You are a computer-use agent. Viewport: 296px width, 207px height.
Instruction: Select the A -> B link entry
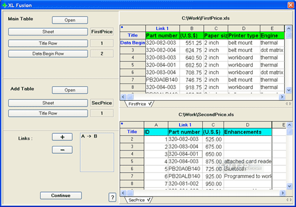pos(89,136)
